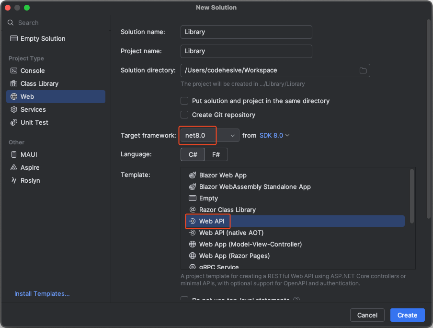Viewport: 433px width, 328px height.
Task: Click the Services gear icon
Action: point(14,109)
